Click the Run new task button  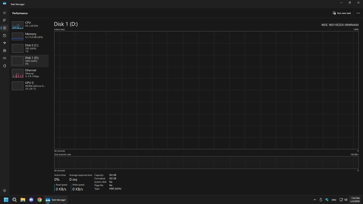342,13
